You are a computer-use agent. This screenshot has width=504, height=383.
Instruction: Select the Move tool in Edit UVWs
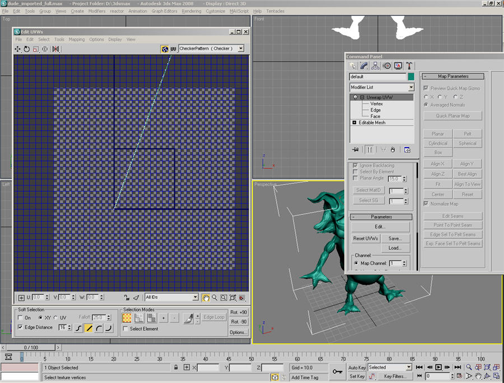[x=17, y=49]
